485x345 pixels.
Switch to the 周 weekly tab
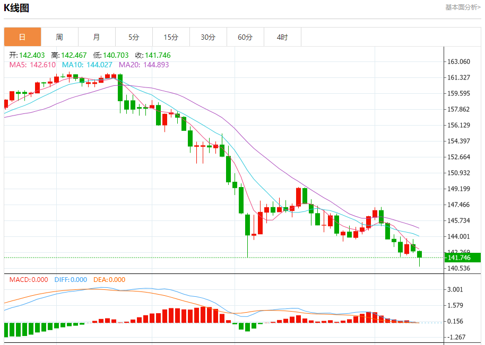pyautogui.click(x=60, y=37)
